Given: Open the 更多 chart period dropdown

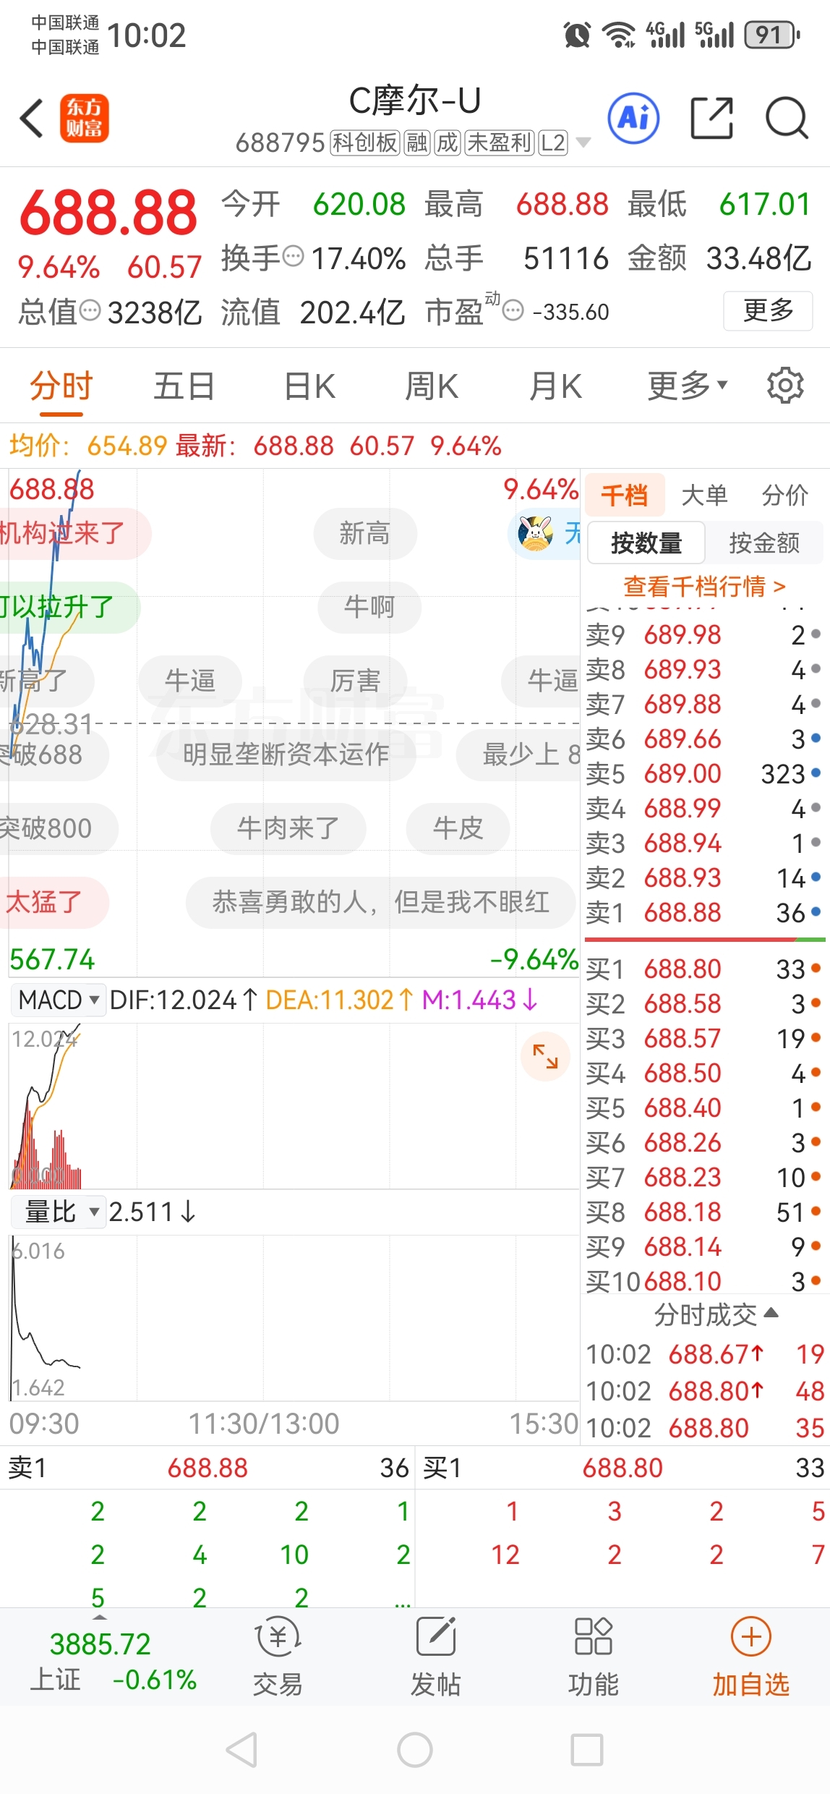Looking at the screenshot, I should [x=687, y=386].
